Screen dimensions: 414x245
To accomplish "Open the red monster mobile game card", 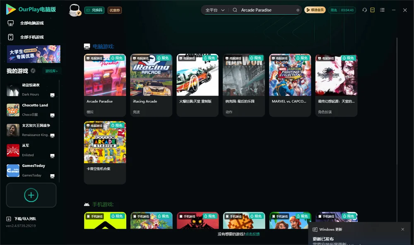I will pyautogui.click(x=197, y=221).
